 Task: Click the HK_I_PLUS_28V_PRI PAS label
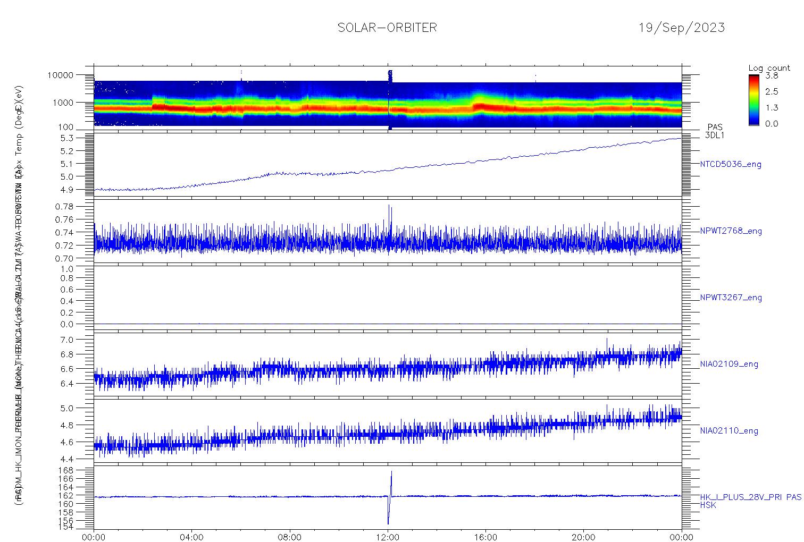[x=751, y=497]
